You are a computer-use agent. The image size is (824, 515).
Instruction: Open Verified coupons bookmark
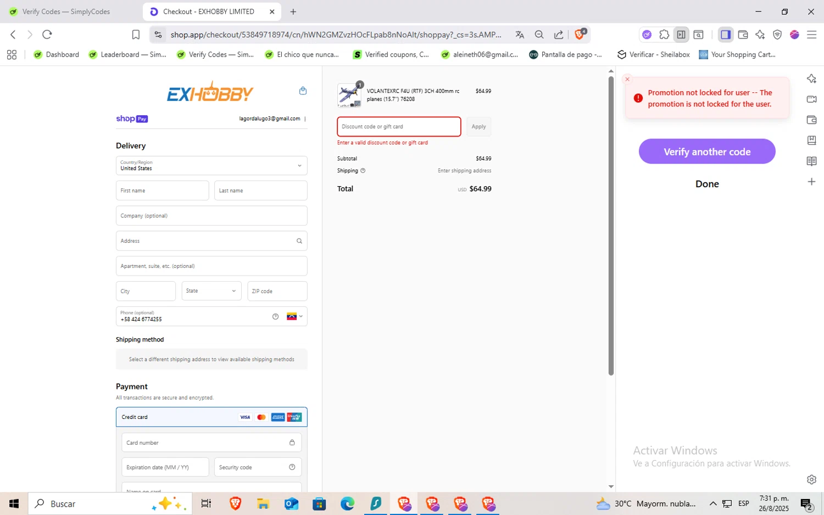click(391, 54)
